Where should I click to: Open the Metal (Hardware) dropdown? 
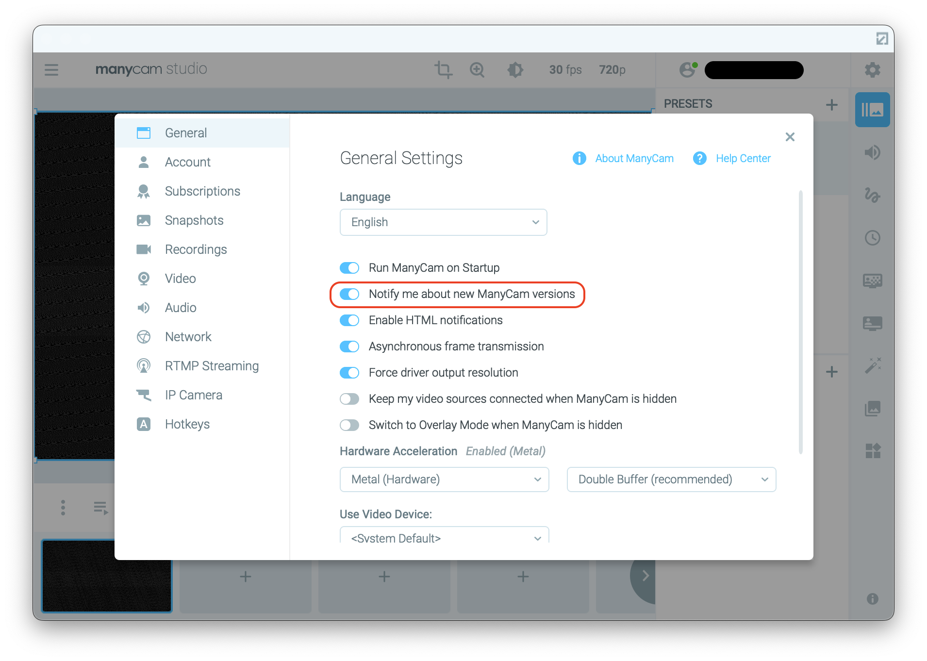pos(445,479)
